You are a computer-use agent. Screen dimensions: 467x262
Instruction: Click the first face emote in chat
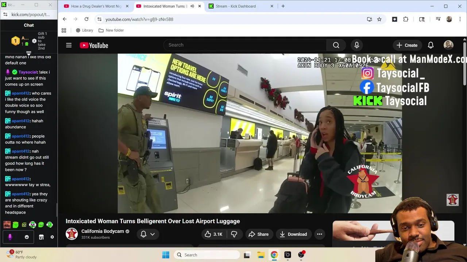pos(7,225)
